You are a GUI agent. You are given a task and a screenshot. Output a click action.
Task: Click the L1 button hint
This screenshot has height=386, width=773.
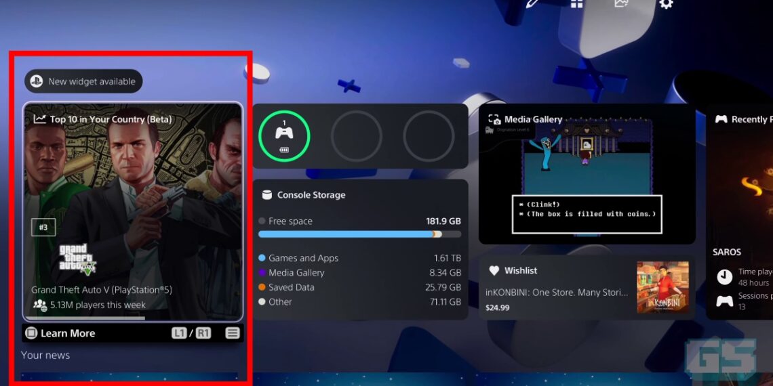click(x=179, y=333)
